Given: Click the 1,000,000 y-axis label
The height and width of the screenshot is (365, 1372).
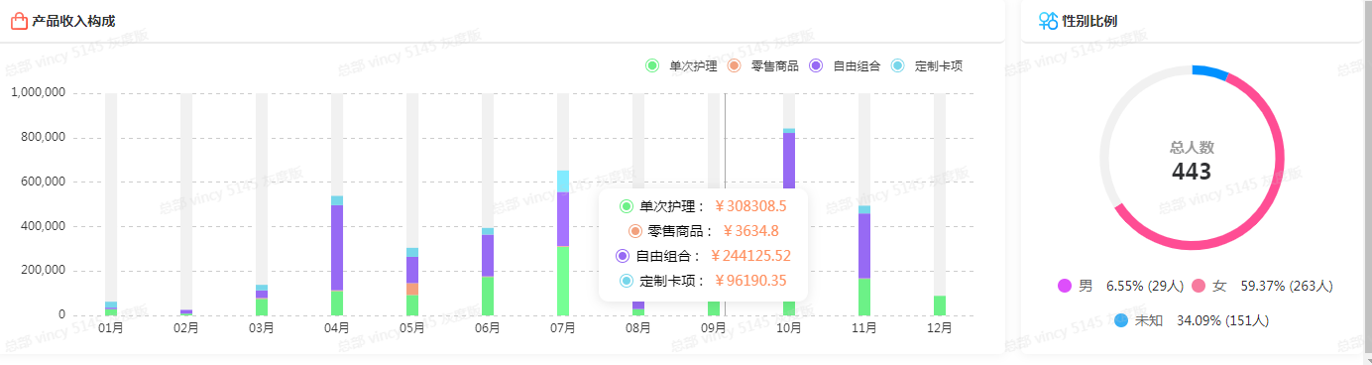Looking at the screenshot, I should (x=38, y=93).
